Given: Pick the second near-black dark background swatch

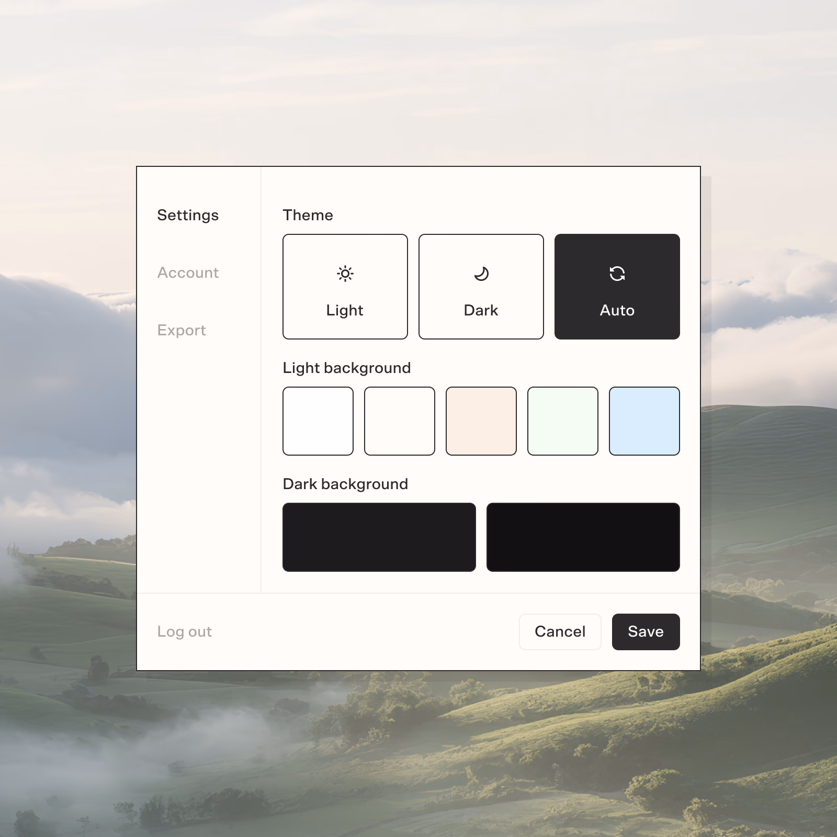Looking at the screenshot, I should pos(583,537).
